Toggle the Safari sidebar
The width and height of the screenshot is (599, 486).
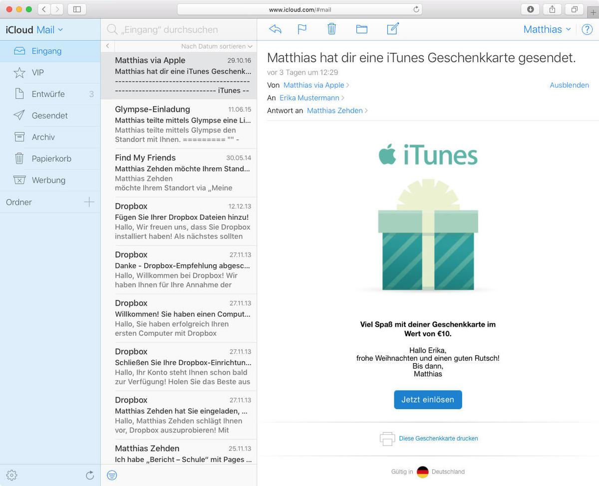point(77,9)
